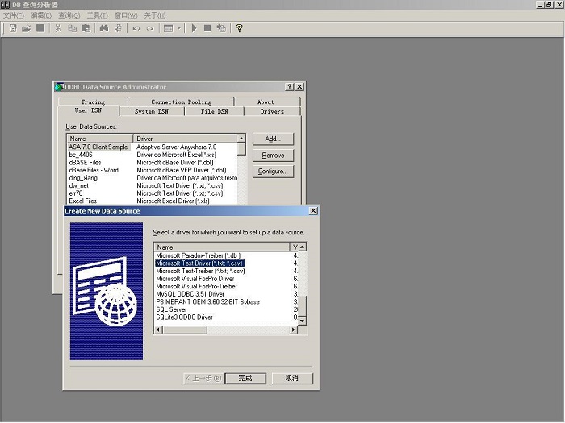Select the 'err70' data source
The height and width of the screenshot is (423, 565).
(76, 193)
